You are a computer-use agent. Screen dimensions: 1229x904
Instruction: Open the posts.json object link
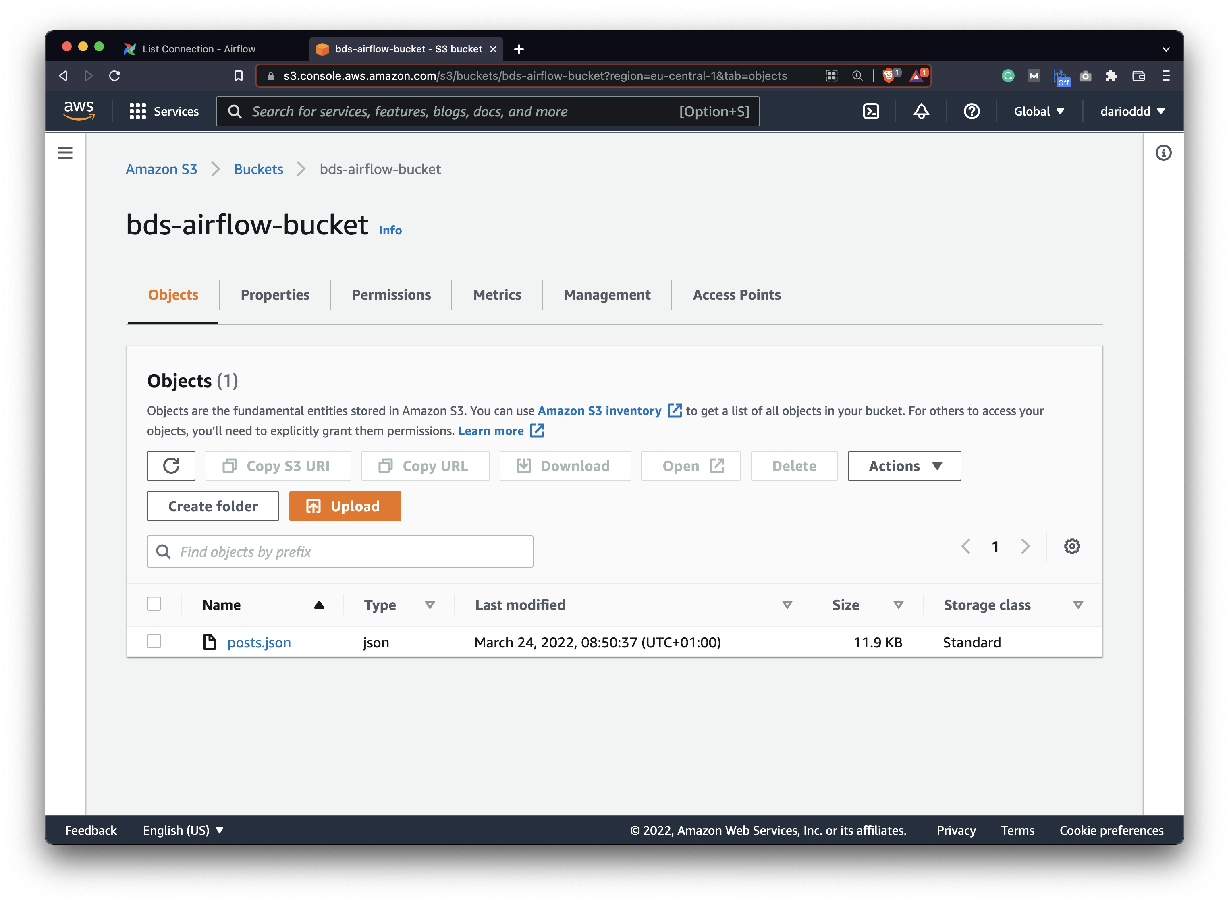pyautogui.click(x=259, y=643)
